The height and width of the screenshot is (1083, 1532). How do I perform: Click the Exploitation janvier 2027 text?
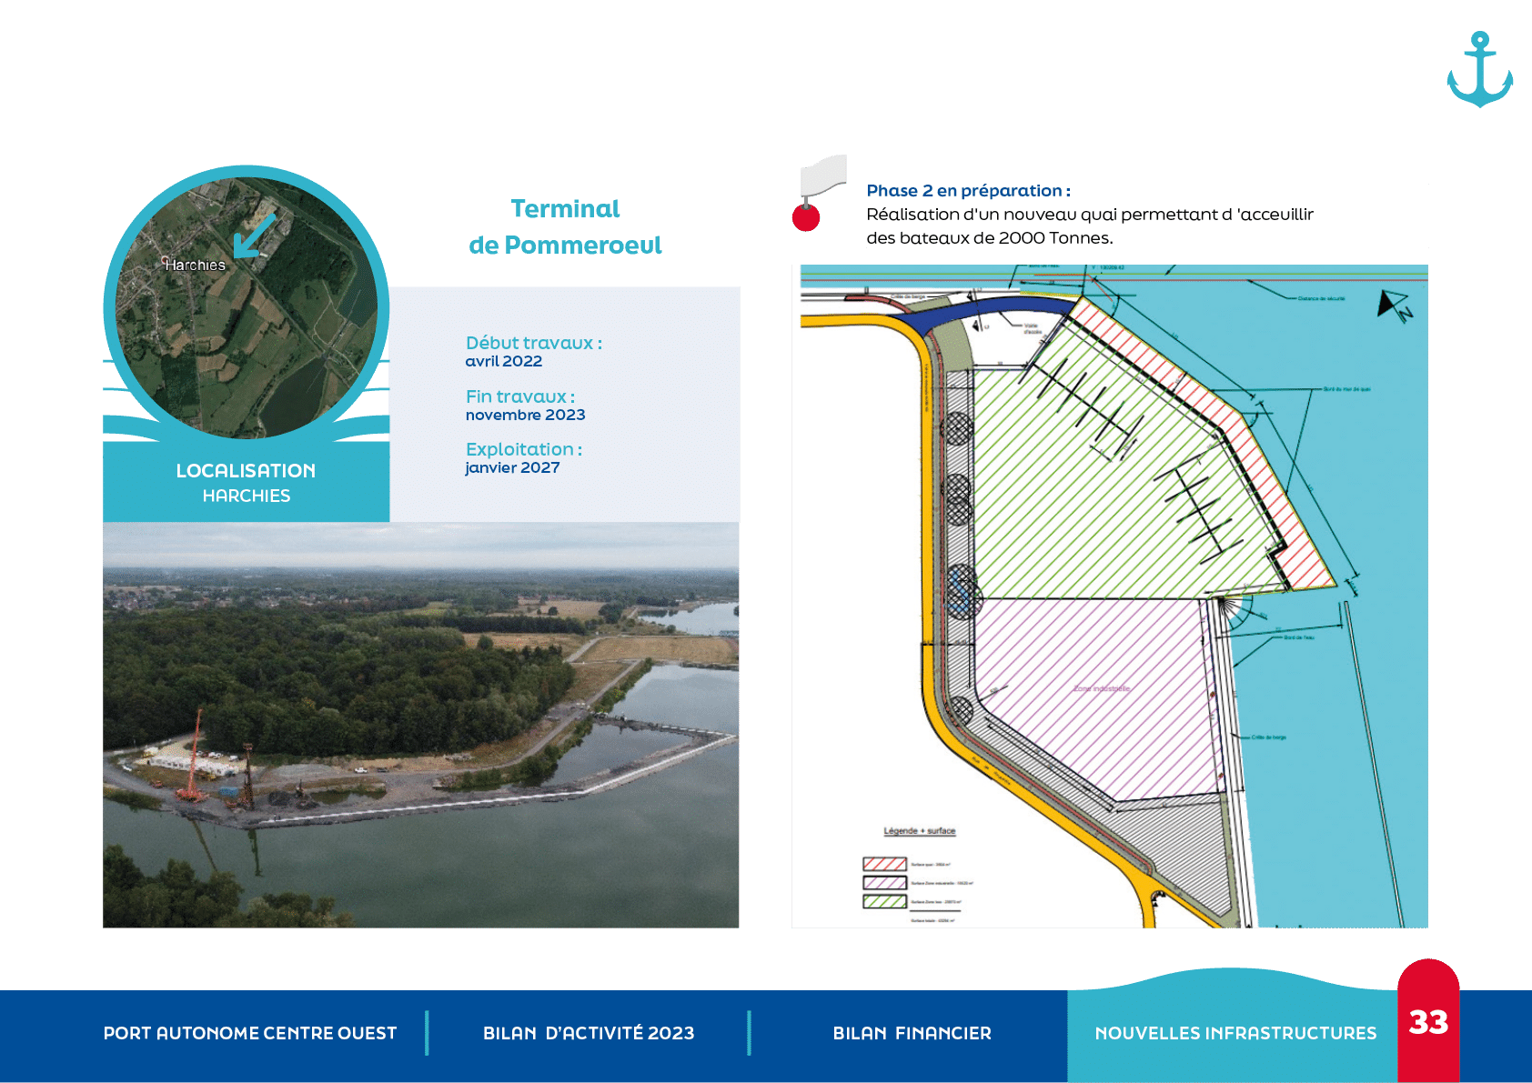point(523,458)
